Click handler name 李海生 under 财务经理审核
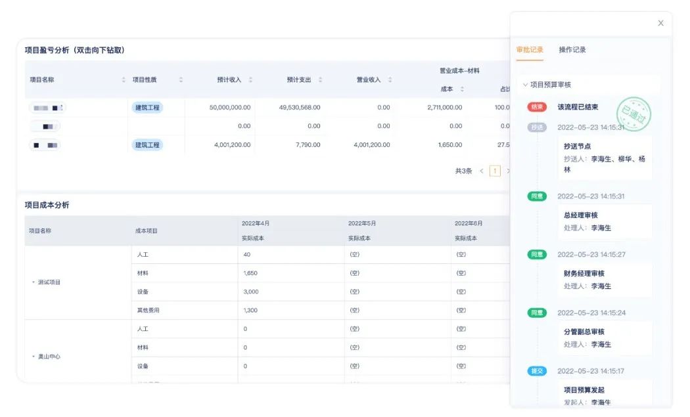 (601, 284)
